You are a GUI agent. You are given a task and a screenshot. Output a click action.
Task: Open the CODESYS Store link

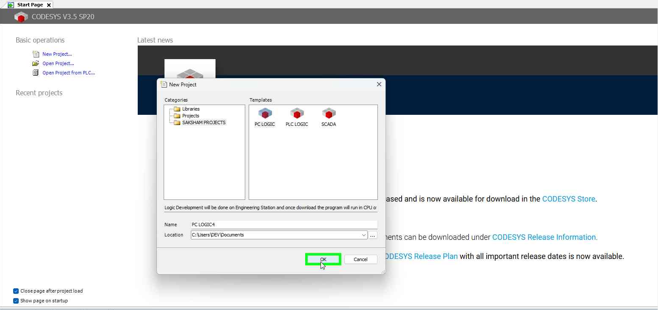(x=569, y=199)
